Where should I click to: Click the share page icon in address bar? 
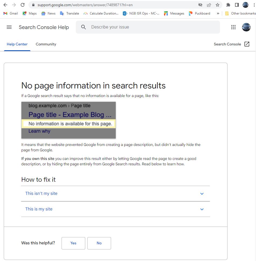pyautogui.click(x=209, y=5)
